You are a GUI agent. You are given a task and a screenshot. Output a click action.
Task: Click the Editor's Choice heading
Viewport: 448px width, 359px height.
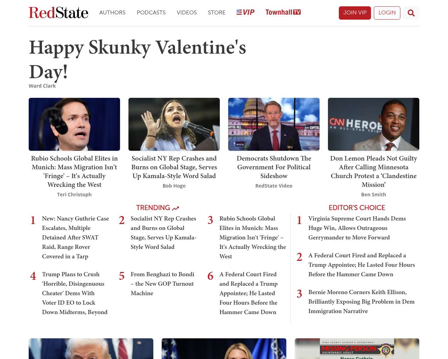pos(357,208)
